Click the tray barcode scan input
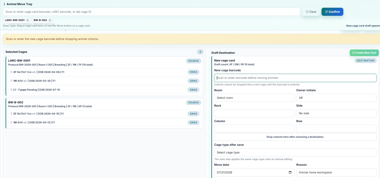The image size is (380, 178). pyautogui.click(x=152, y=12)
